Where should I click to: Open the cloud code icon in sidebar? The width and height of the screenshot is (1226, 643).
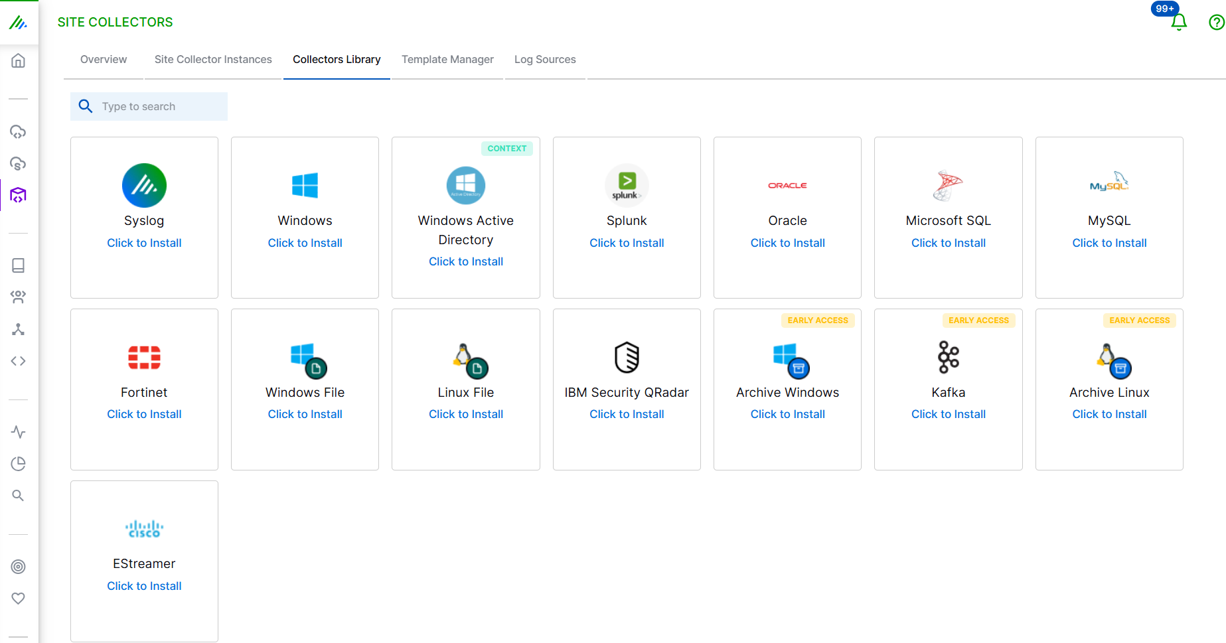19,131
